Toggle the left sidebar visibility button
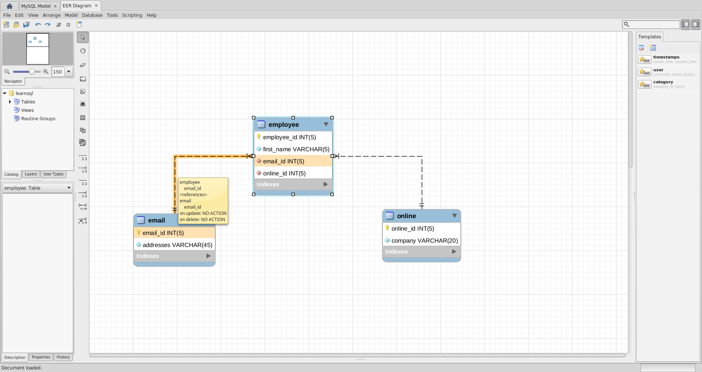The width and height of the screenshot is (702, 372). (686, 24)
